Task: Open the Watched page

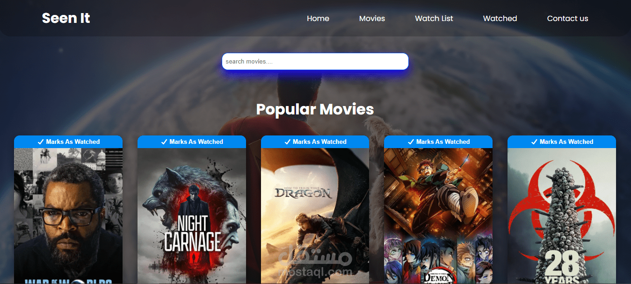Action: [x=500, y=19]
